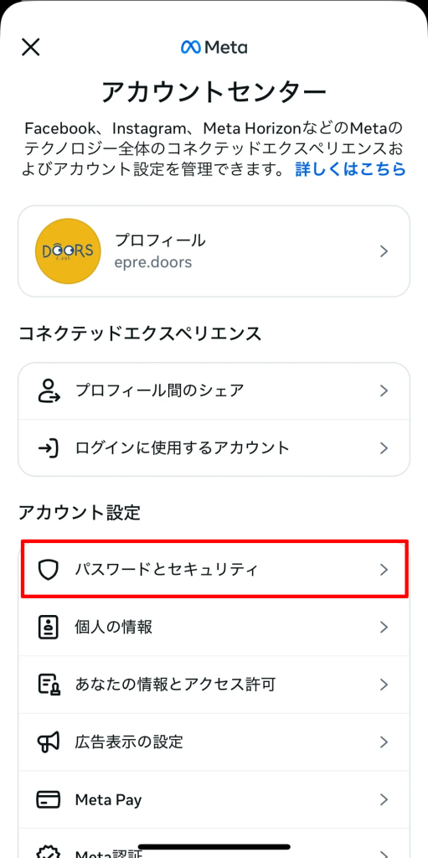This screenshot has width=428, height=858.
Task: Open 個人の情報 menu item
Action: 214,627
